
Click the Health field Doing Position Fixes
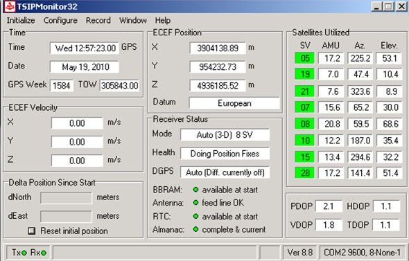point(225,154)
